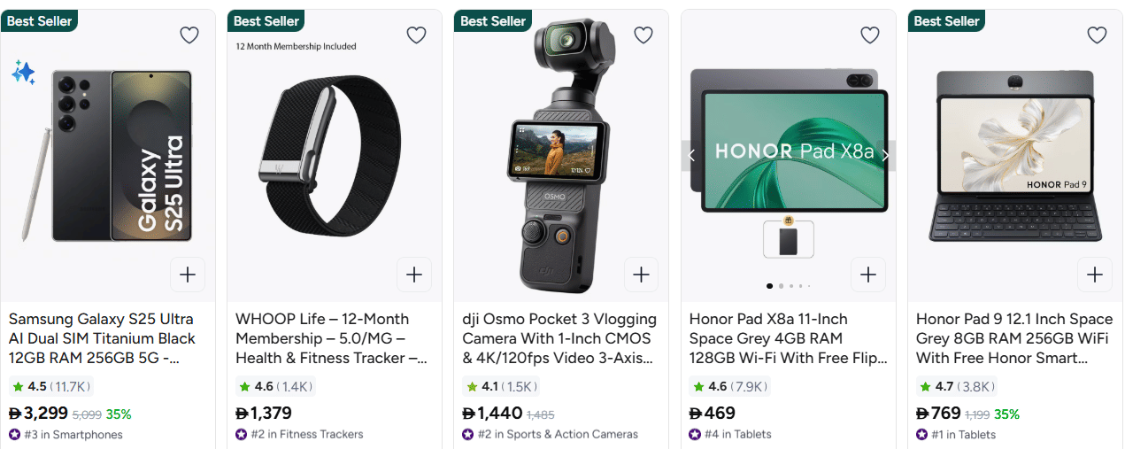Show next Honor Pad X8a image

(x=885, y=155)
